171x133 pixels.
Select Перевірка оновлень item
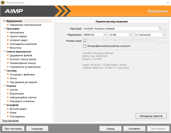pos(22,101)
